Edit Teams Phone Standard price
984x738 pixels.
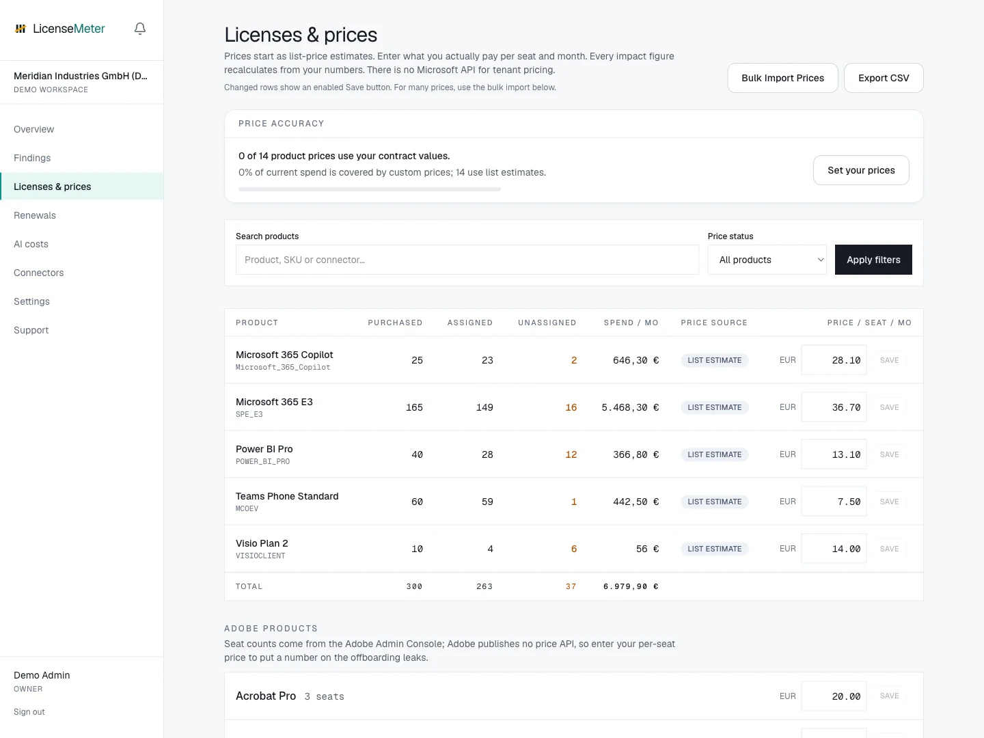[x=834, y=502]
